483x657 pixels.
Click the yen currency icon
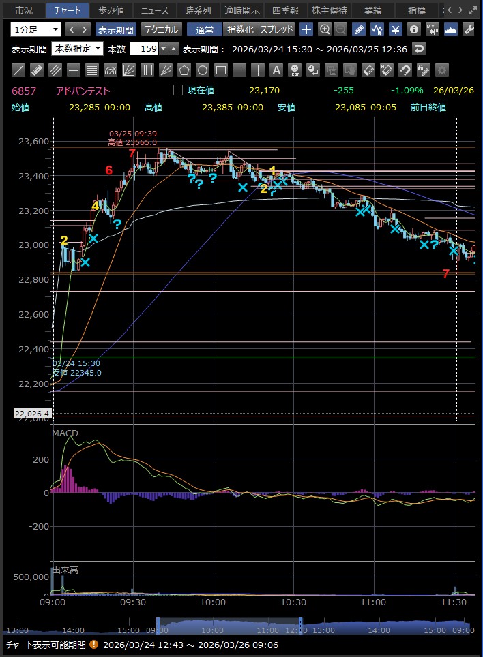[x=395, y=29]
